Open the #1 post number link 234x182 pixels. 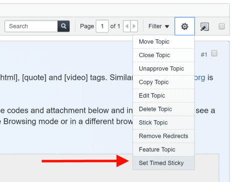[204, 54]
